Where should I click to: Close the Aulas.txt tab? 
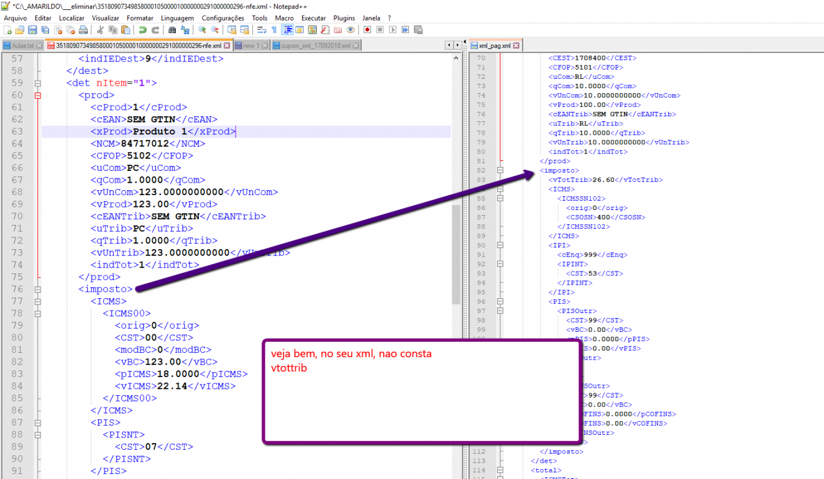coord(39,46)
